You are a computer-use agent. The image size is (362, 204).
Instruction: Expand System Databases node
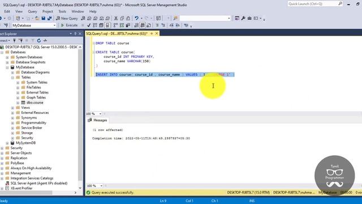click(x=7, y=57)
